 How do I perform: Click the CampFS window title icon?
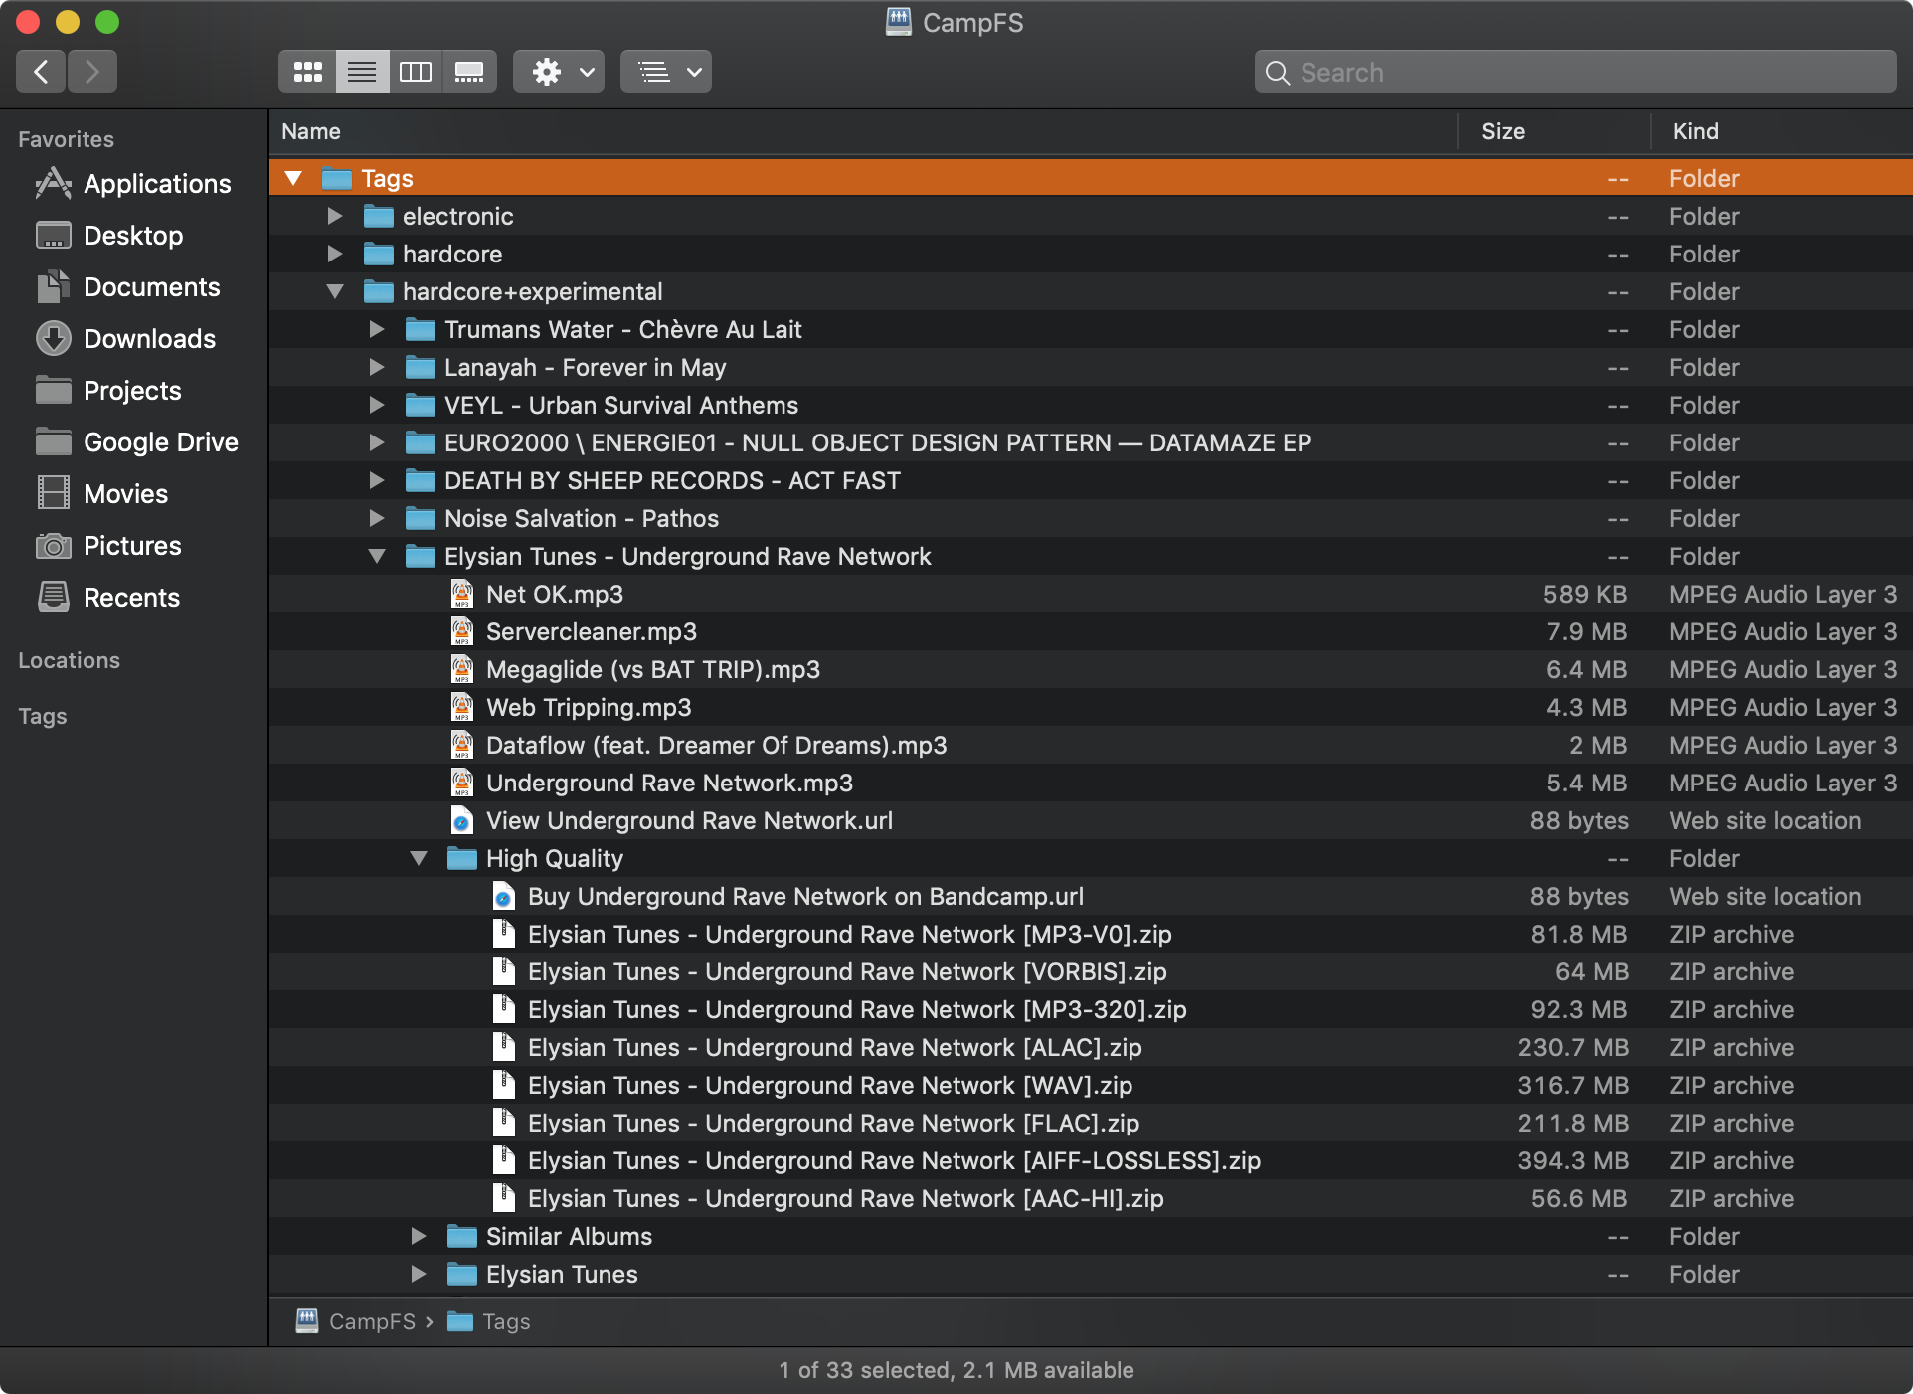tap(899, 22)
